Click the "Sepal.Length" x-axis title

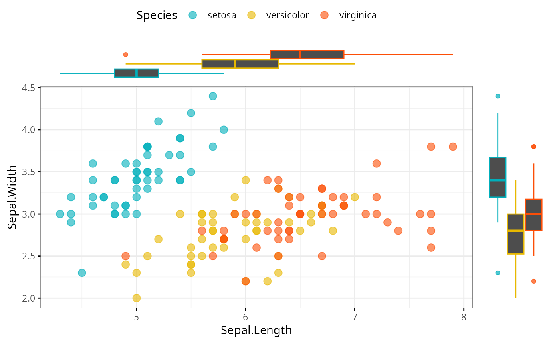256,331
